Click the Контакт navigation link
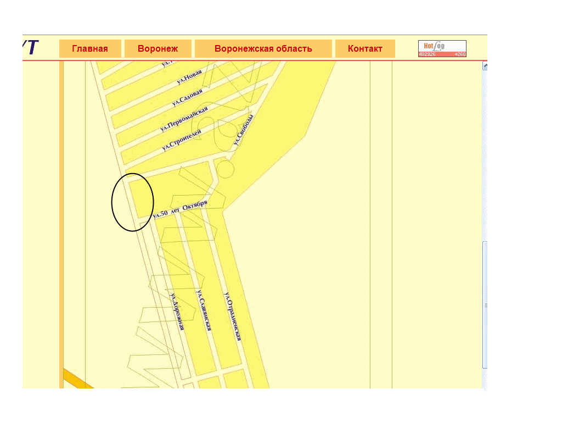This screenshot has height=422, width=562. [x=365, y=48]
